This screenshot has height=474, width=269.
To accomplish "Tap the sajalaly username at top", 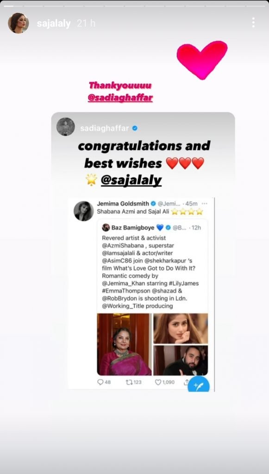I will pyautogui.click(x=54, y=23).
